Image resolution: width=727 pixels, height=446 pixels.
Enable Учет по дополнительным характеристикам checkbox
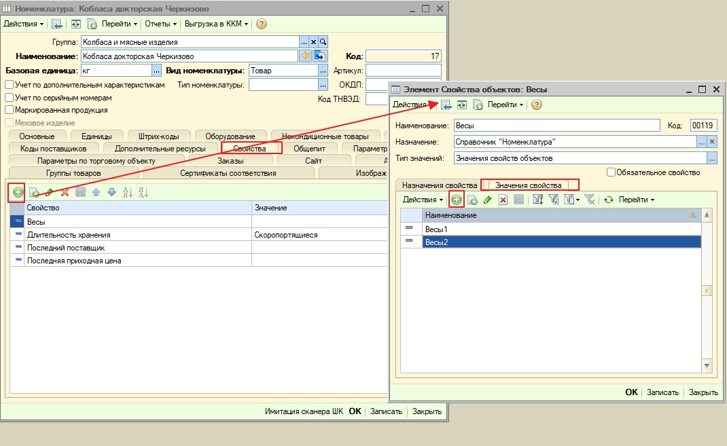click(10, 86)
